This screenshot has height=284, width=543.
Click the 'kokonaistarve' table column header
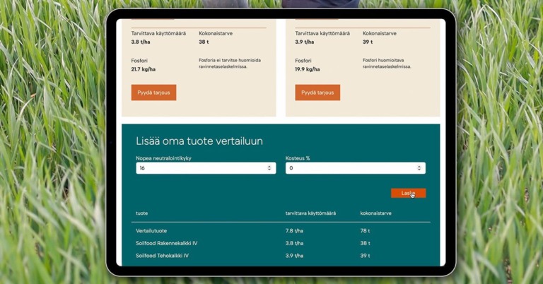click(x=375, y=213)
